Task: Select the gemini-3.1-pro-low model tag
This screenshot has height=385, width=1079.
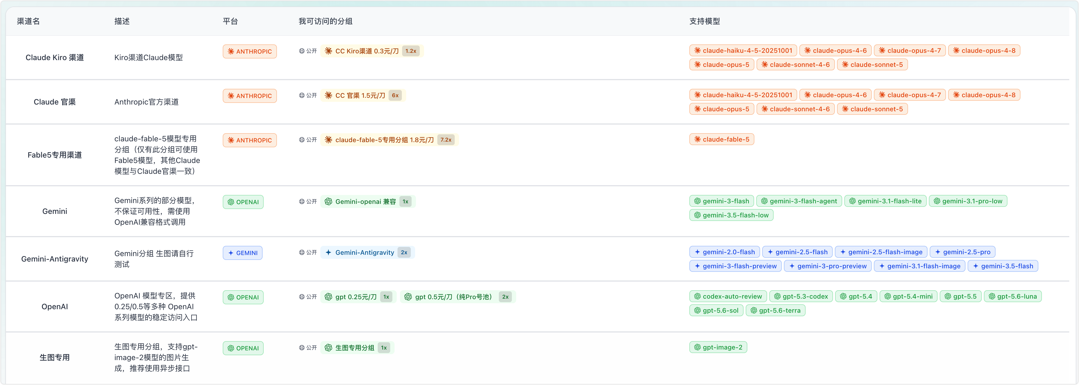Action: [x=968, y=201]
